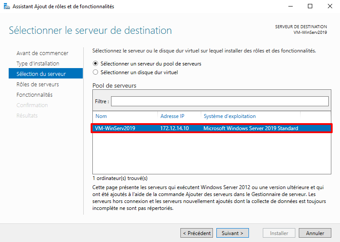Viewport: 340px width, 242px height.
Task: Select 'Sélectionner un disque dur virtuel' option
Action: click(x=95, y=72)
